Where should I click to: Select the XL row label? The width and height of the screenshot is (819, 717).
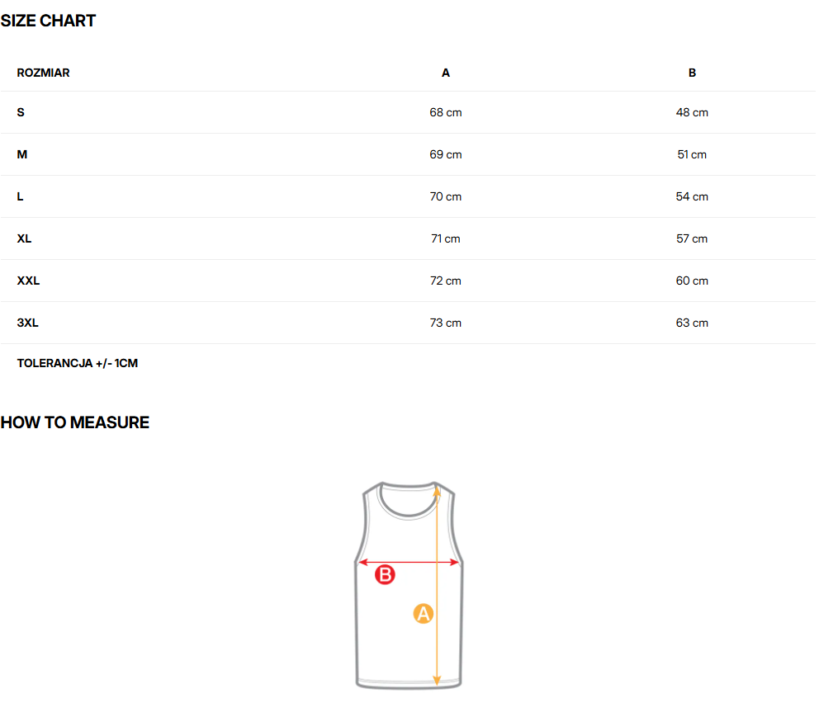pos(24,238)
